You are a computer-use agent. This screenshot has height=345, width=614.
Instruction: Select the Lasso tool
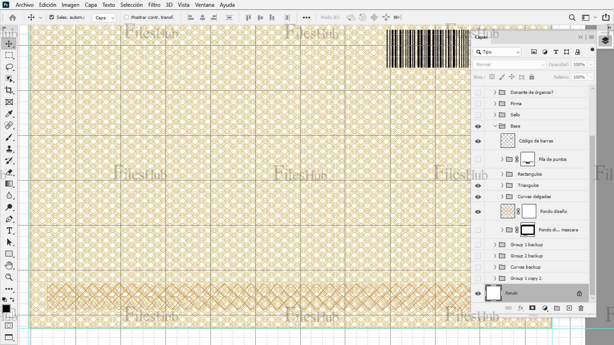click(9, 67)
